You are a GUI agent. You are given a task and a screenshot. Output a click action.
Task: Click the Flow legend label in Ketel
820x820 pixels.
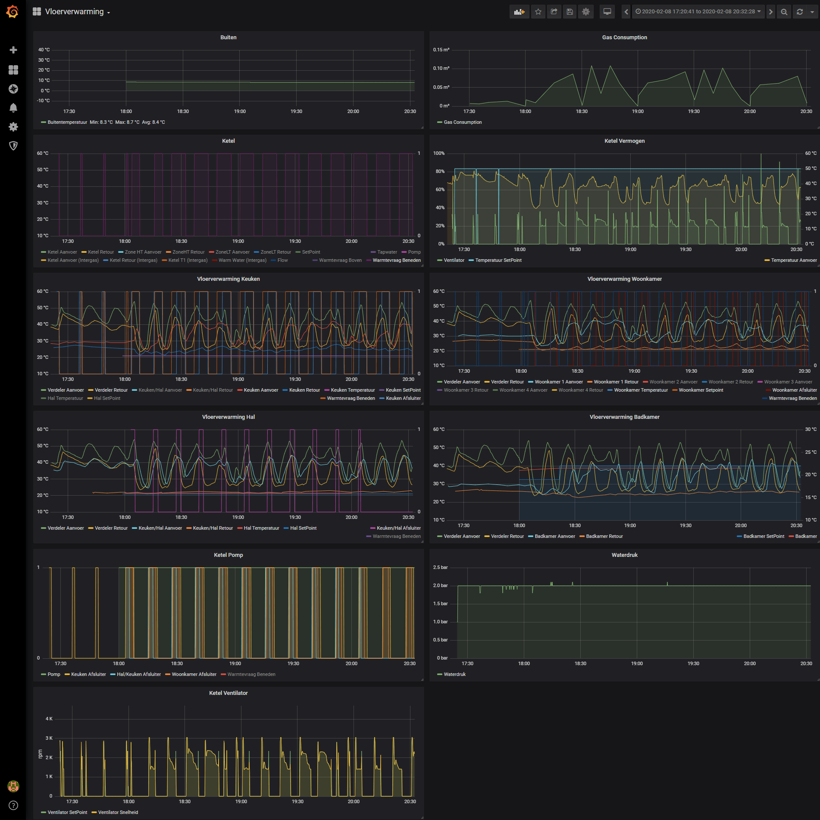point(282,261)
